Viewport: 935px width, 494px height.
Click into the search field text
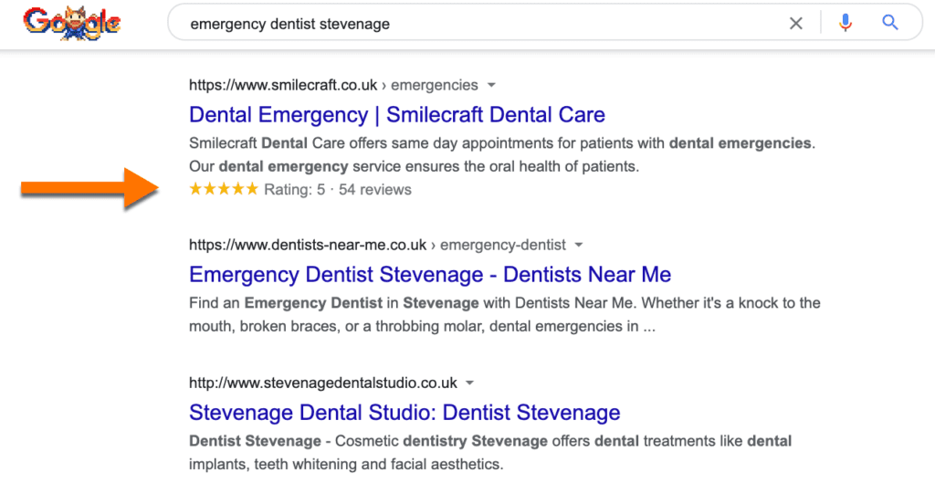[289, 24]
